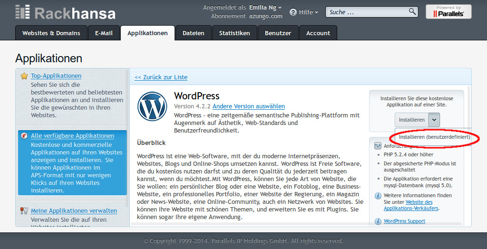Open the Installieren dropdown arrow
Viewport: 487px width, 249px height.
coord(434,120)
